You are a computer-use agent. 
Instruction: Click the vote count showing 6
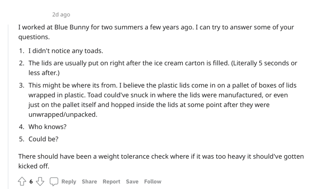[x=31, y=181]
